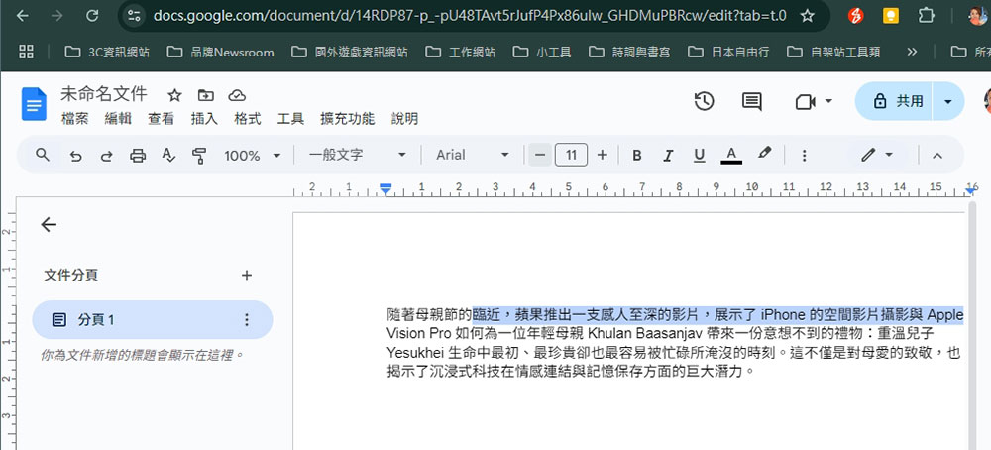Viewport: 991px width, 450px height.
Task: Open the 格式 menu
Action: [247, 119]
